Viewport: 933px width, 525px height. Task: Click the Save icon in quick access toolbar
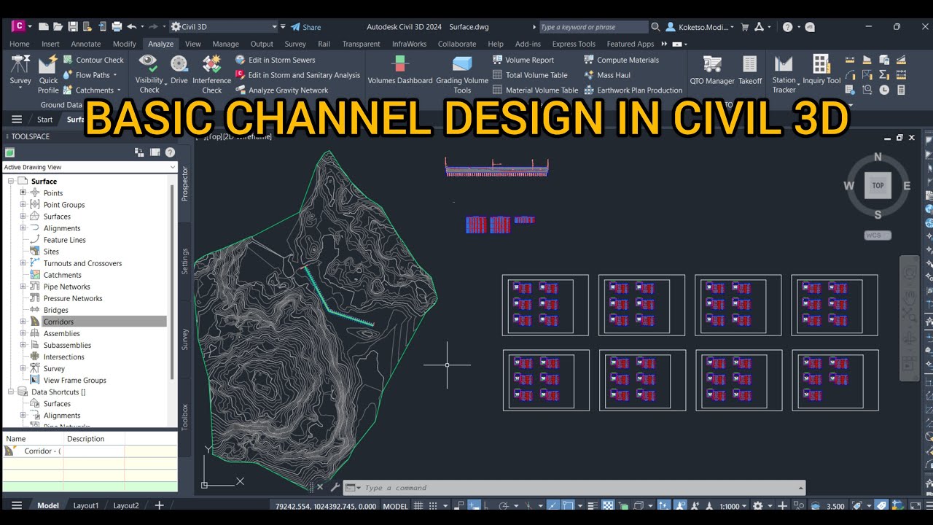click(73, 26)
